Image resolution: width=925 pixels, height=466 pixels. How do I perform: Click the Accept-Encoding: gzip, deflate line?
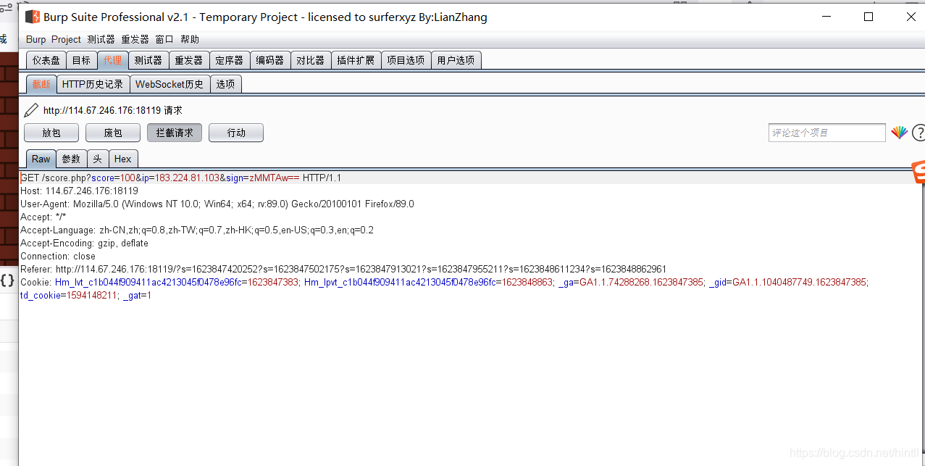pos(84,243)
